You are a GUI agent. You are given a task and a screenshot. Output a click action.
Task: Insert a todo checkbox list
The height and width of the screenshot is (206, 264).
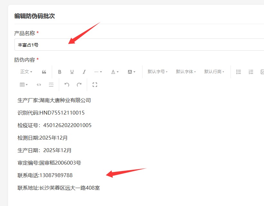click(x=262, y=72)
